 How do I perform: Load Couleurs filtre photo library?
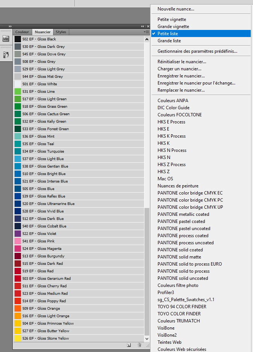coord(178,285)
